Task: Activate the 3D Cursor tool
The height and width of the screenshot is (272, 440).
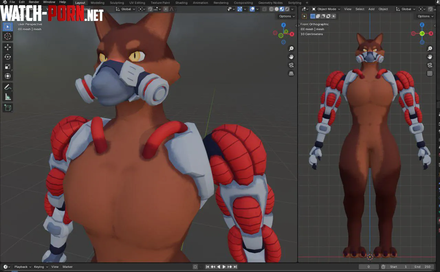Action: [8, 36]
